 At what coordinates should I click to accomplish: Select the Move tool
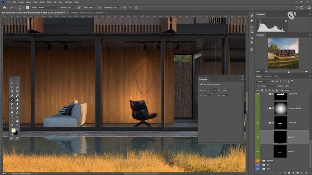pyautogui.click(x=12, y=83)
